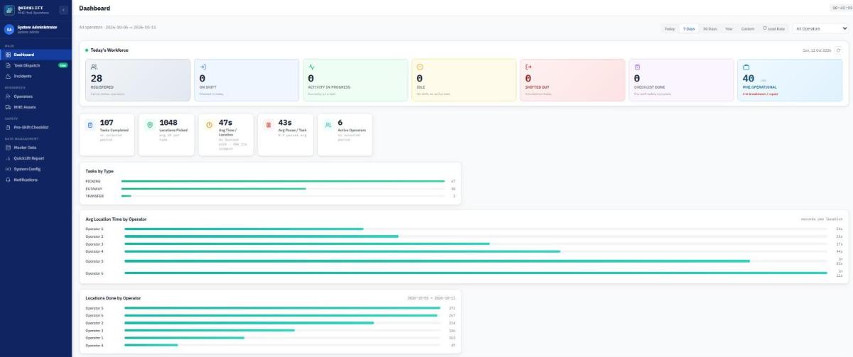Click the MHE Assets truck icon

coord(9,106)
